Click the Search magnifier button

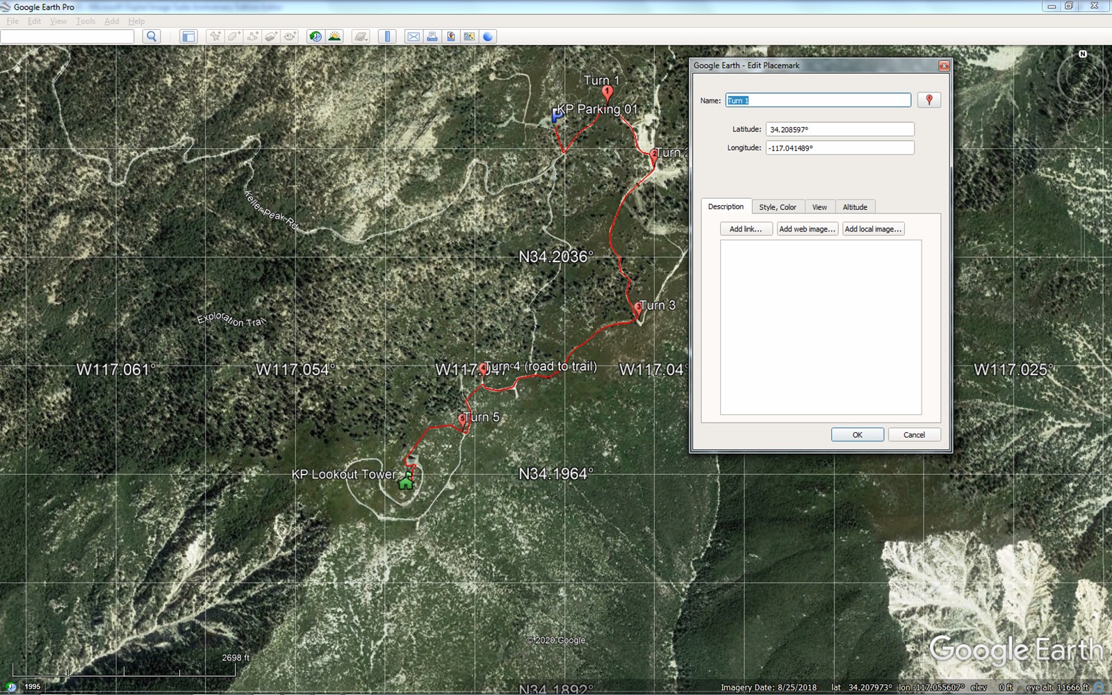click(152, 37)
